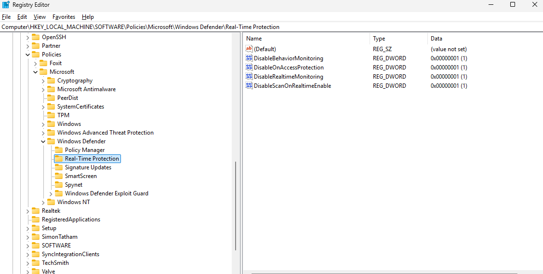The image size is (543, 274).
Task: Click the DWORD icon beside DisableScanOnRealtimeEnable
Action: 249,86
